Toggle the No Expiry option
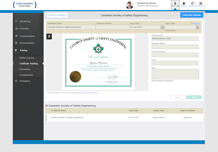Screen dimensions: 218x152 [195, 23]
